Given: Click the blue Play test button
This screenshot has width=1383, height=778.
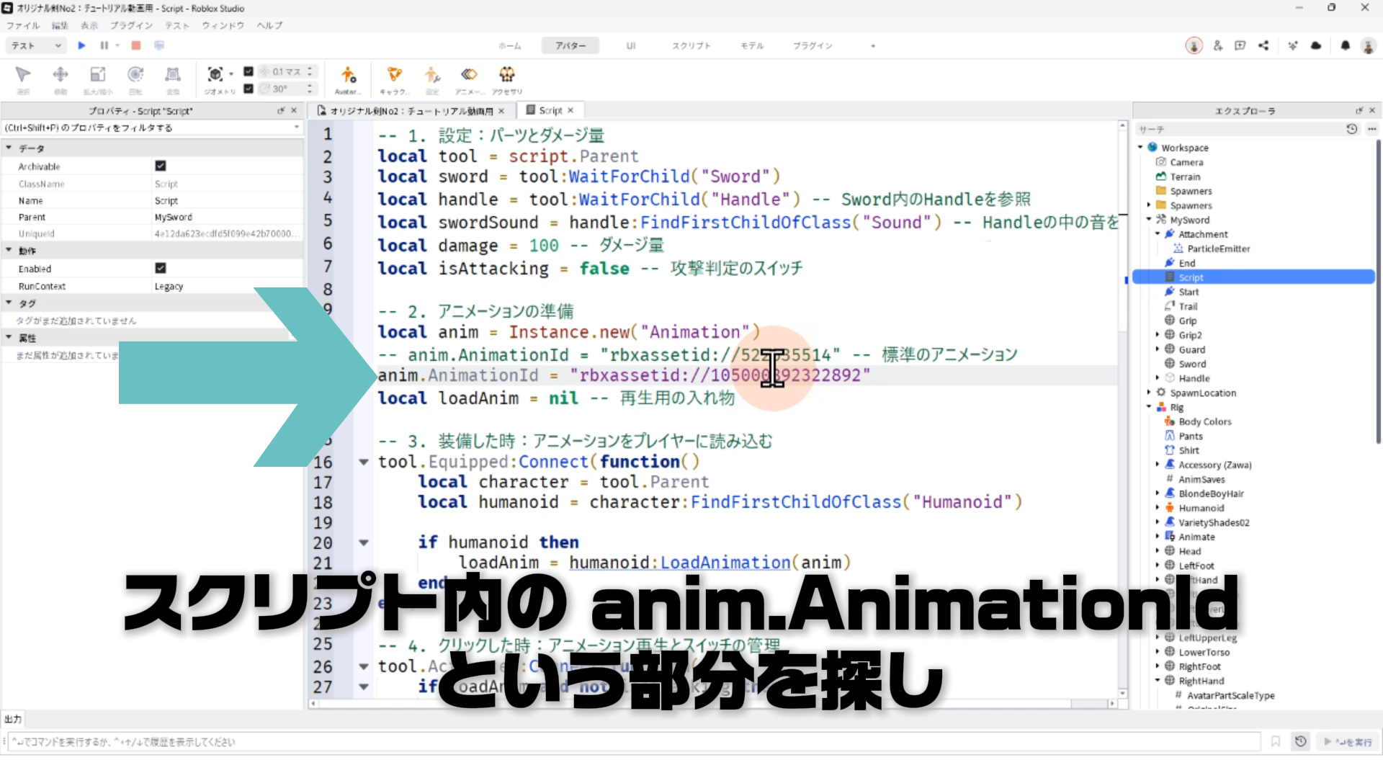Looking at the screenshot, I should pos(81,45).
